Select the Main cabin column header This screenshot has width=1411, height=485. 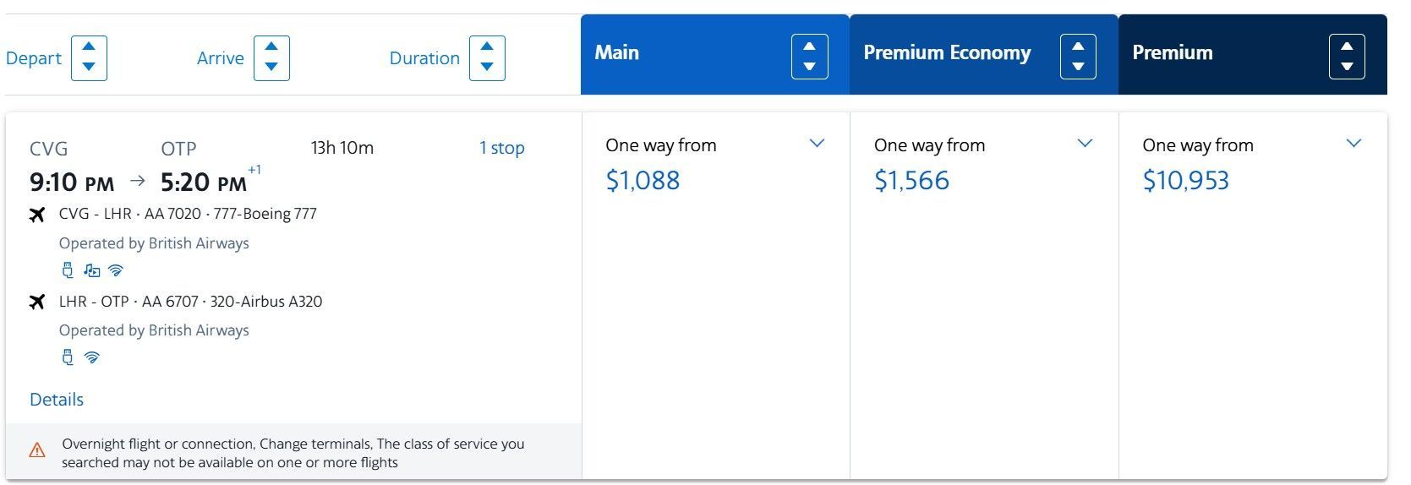617,53
